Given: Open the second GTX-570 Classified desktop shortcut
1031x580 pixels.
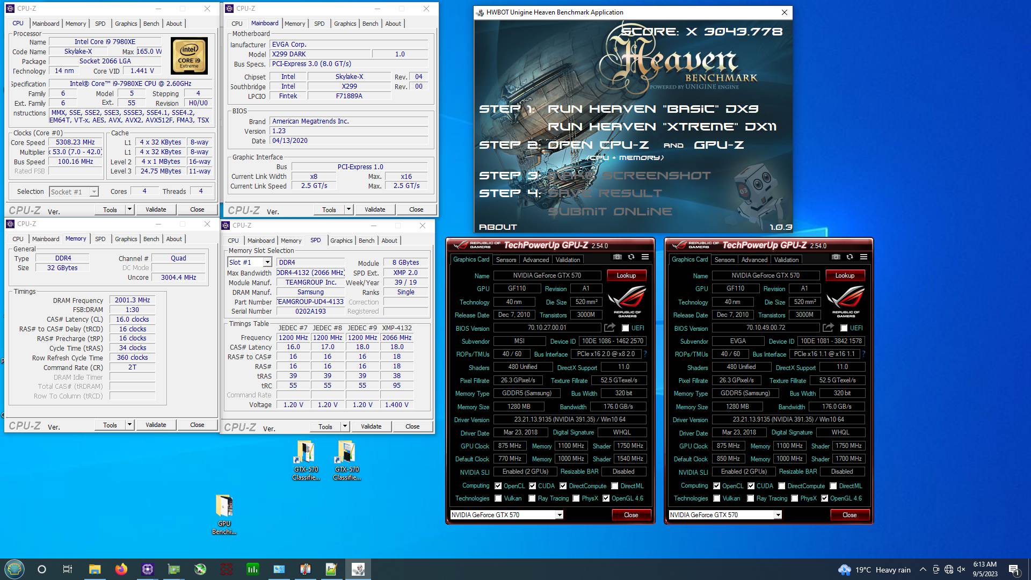Looking at the screenshot, I should coord(347,461).
